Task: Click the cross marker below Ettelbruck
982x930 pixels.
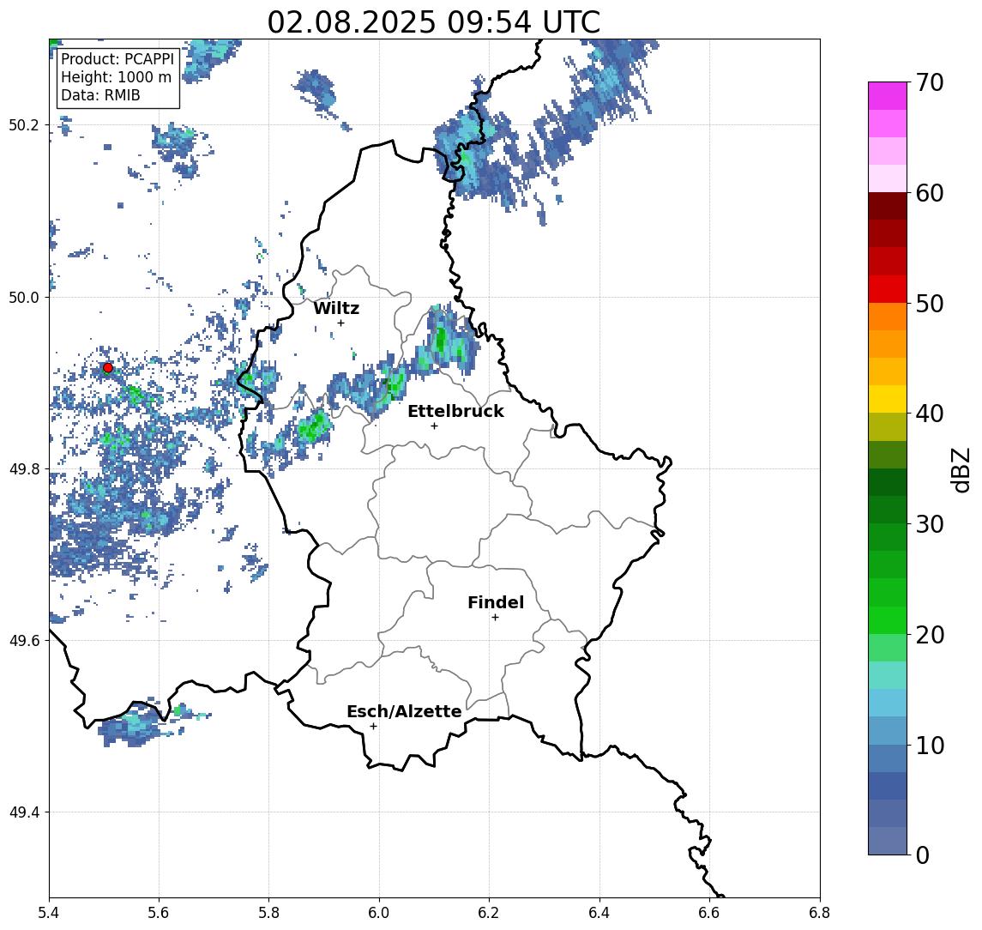Action: tap(434, 426)
